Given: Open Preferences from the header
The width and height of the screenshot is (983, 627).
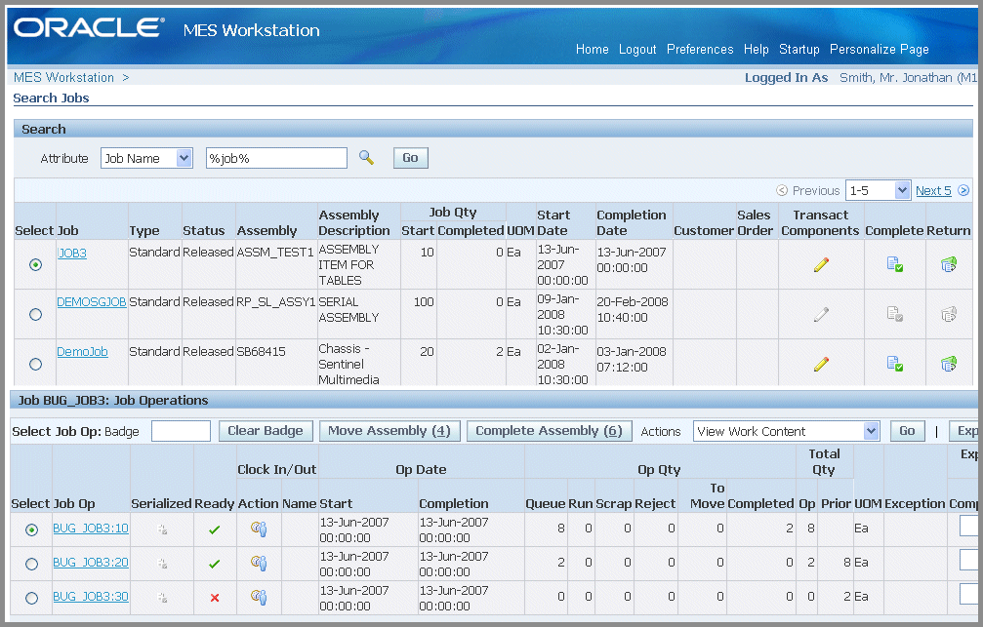Looking at the screenshot, I should (x=700, y=49).
